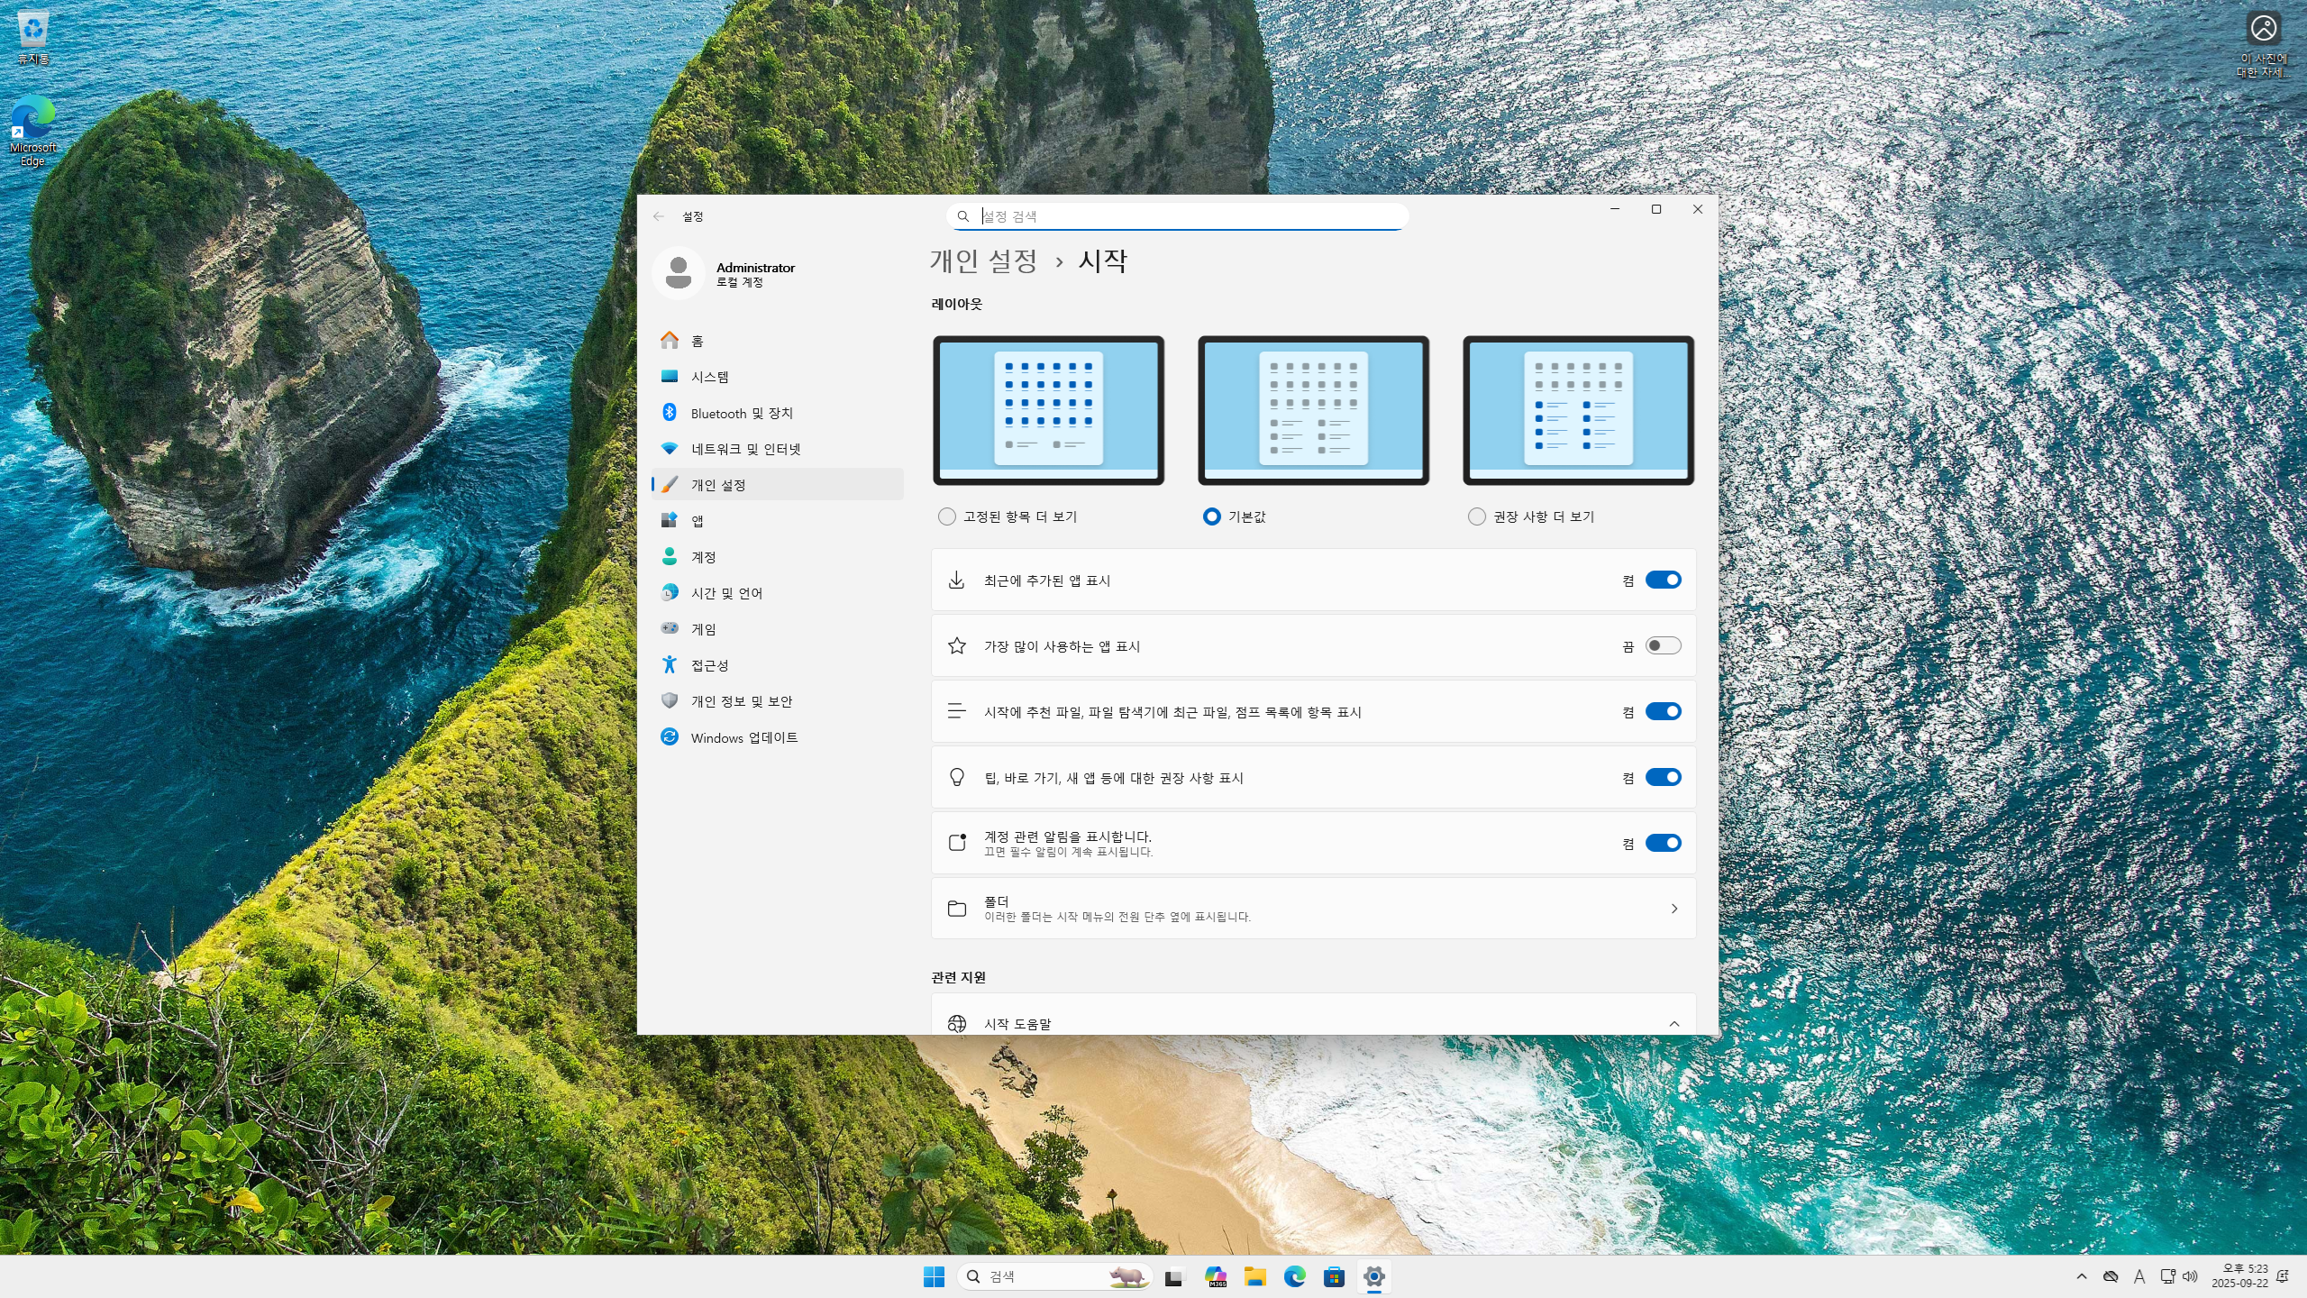Enable 가장 많이 사용하는 앱 표시 toggle
Image resolution: width=2307 pixels, height=1298 pixels.
1663,646
